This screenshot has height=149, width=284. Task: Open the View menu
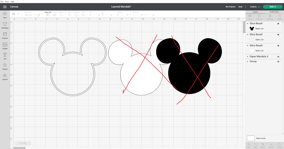[x=7, y=1]
